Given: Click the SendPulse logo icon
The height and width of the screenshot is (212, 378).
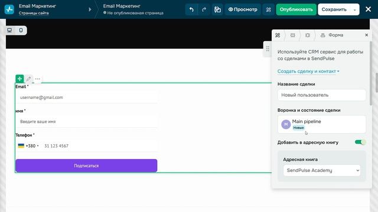Looking at the screenshot, I should coord(9,9).
